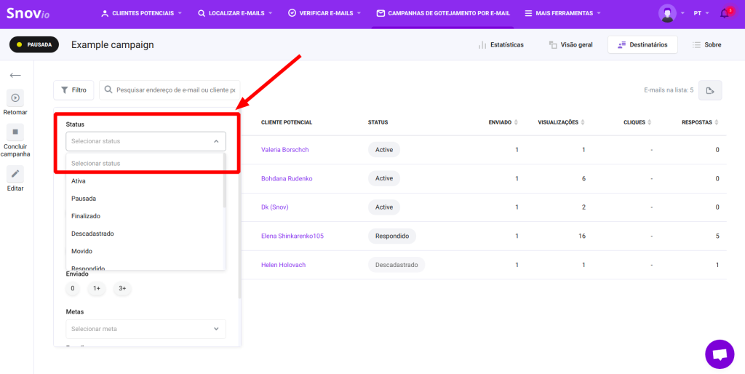Open the Sobre tab
745x374 pixels.
click(x=706, y=44)
